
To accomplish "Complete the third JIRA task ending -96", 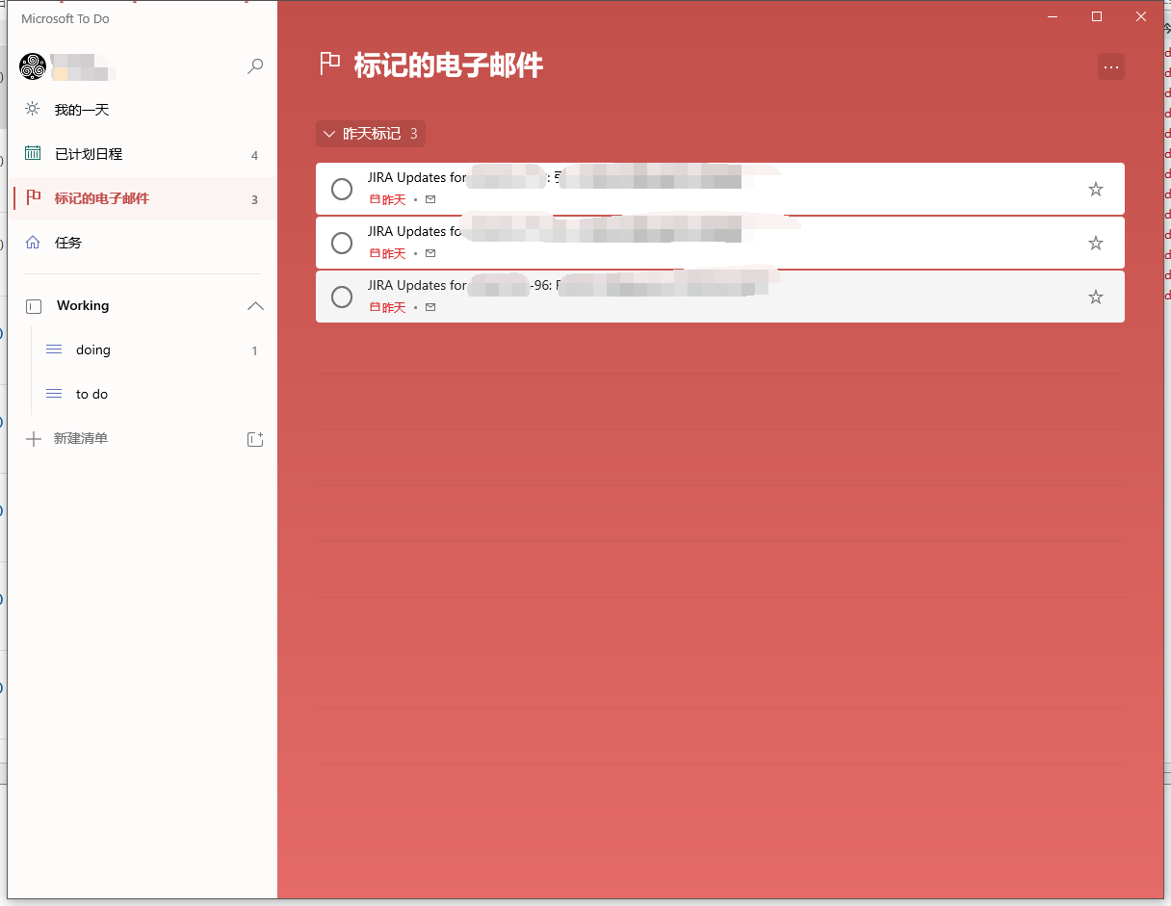I will coord(342,297).
